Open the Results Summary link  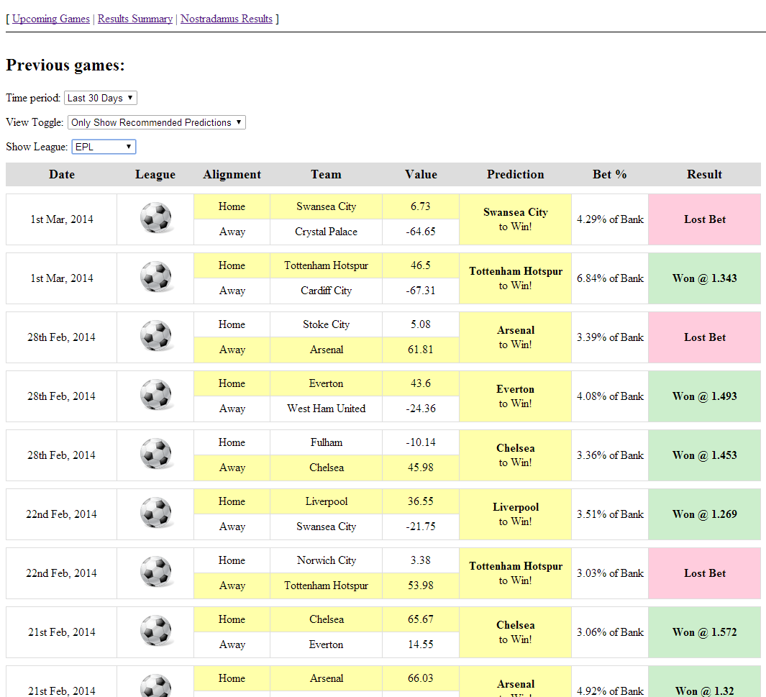(x=134, y=19)
